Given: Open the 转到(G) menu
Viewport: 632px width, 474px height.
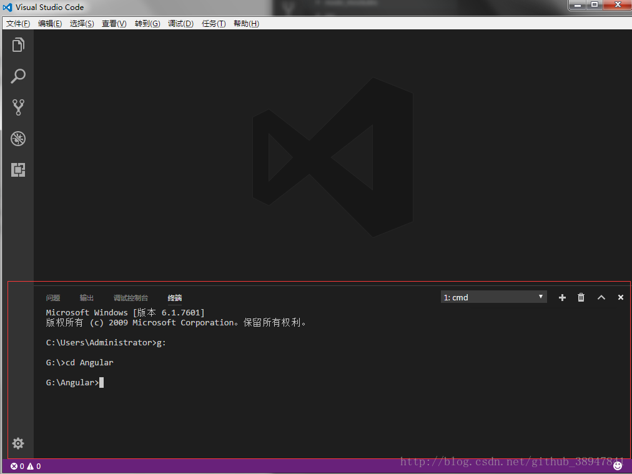Looking at the screenshot, I should coord(147,24).
